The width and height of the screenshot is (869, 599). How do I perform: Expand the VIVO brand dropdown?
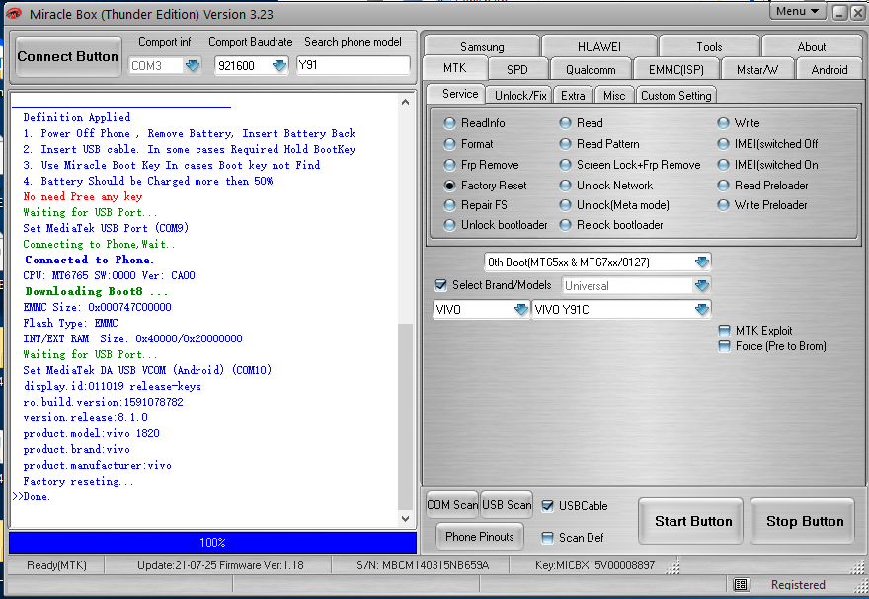521,310
